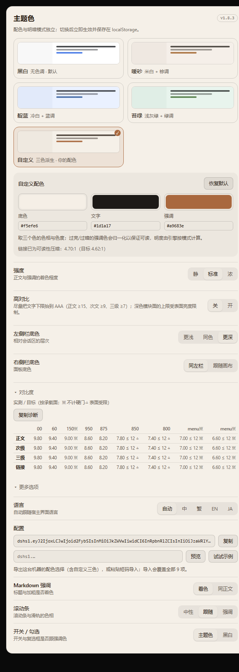Select the 靛蓝 indigo theme card
Viewport: 239px width, 672px height.
pyautogui.click(x=69, y=103)
